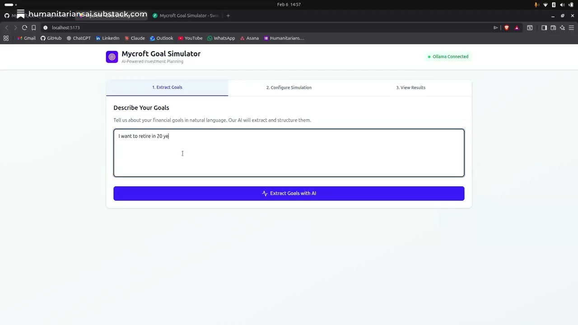Open volume control in system tray
This screenshot has height=325, width=578.
562,5
